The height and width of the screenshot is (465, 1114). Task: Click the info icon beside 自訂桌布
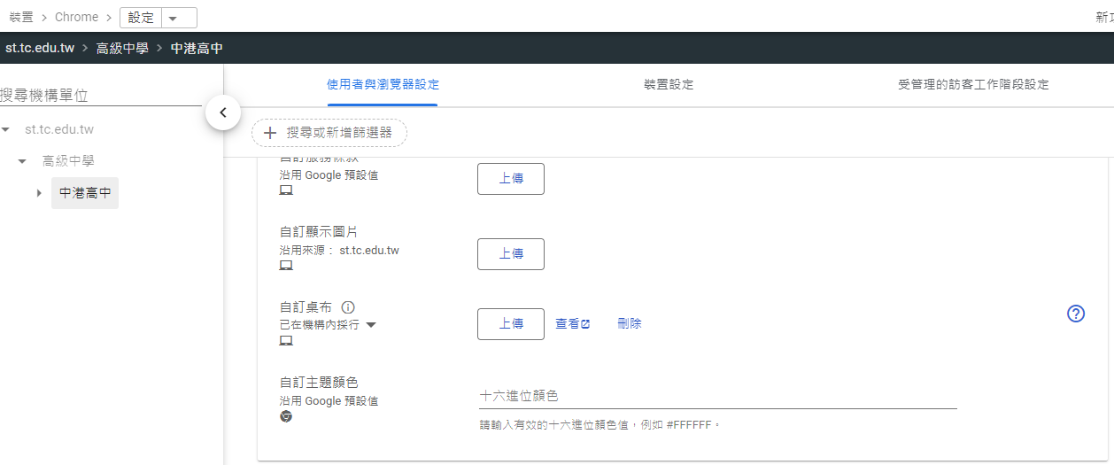pos(348,307)
